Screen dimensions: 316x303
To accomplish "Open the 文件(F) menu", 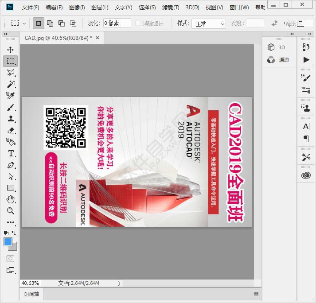I will 31,8.
